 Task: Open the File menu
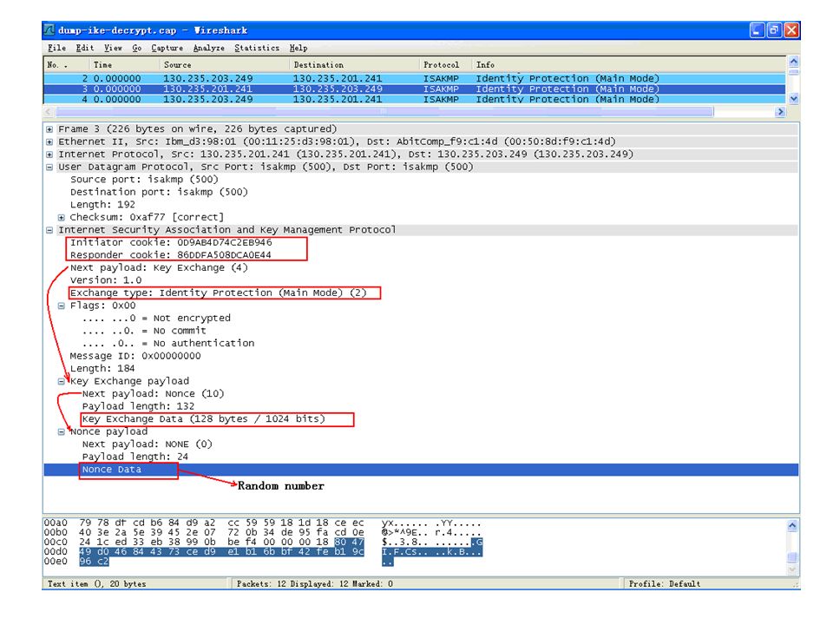pyautogui.click(x=56, y=48)
